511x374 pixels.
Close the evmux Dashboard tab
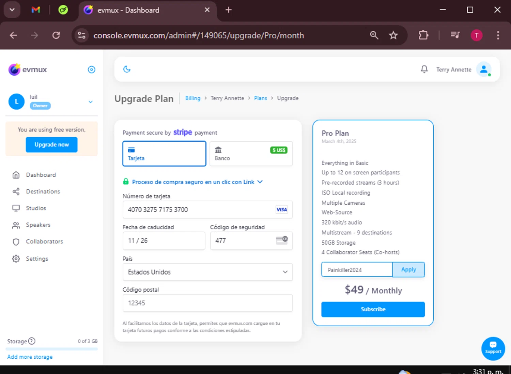(x=207, y=10)
